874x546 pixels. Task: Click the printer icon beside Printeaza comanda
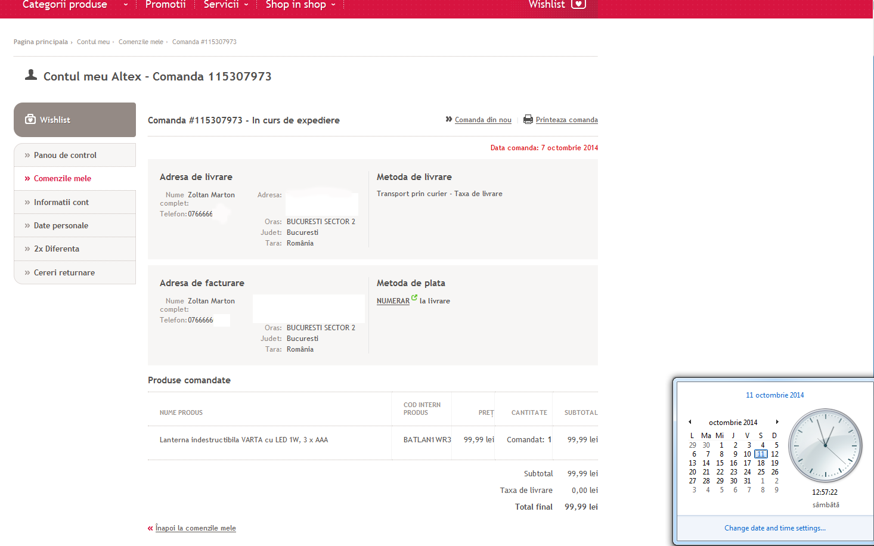(x=528, y=119)
